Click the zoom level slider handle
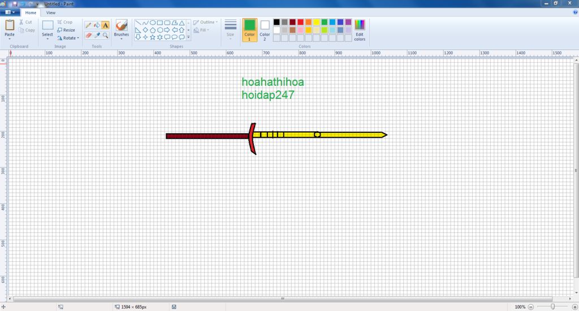Image resolution: width=579 pixels, height=311 pixels. coord(553,307)
